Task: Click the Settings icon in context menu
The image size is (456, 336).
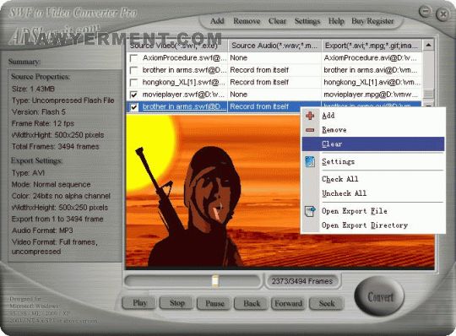Action: point(310,161)
